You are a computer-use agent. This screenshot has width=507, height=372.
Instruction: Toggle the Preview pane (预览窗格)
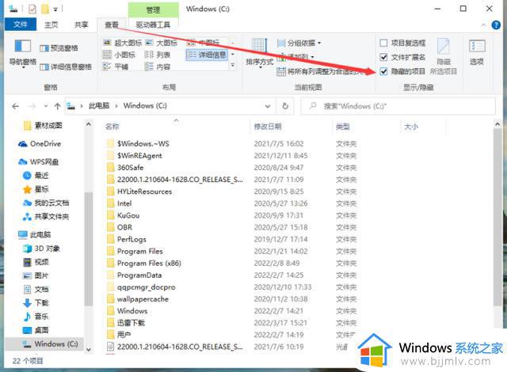[x=59, y=48]
